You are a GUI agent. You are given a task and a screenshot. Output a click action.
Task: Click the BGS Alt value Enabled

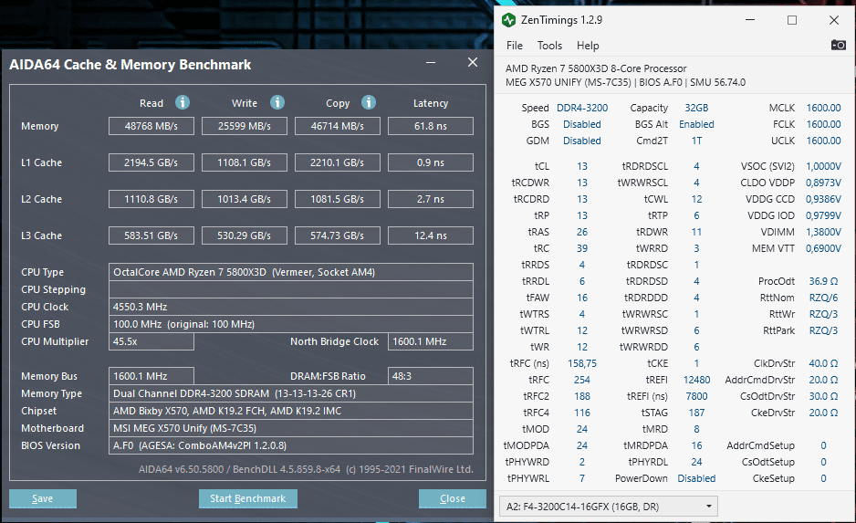click(696, 124)
